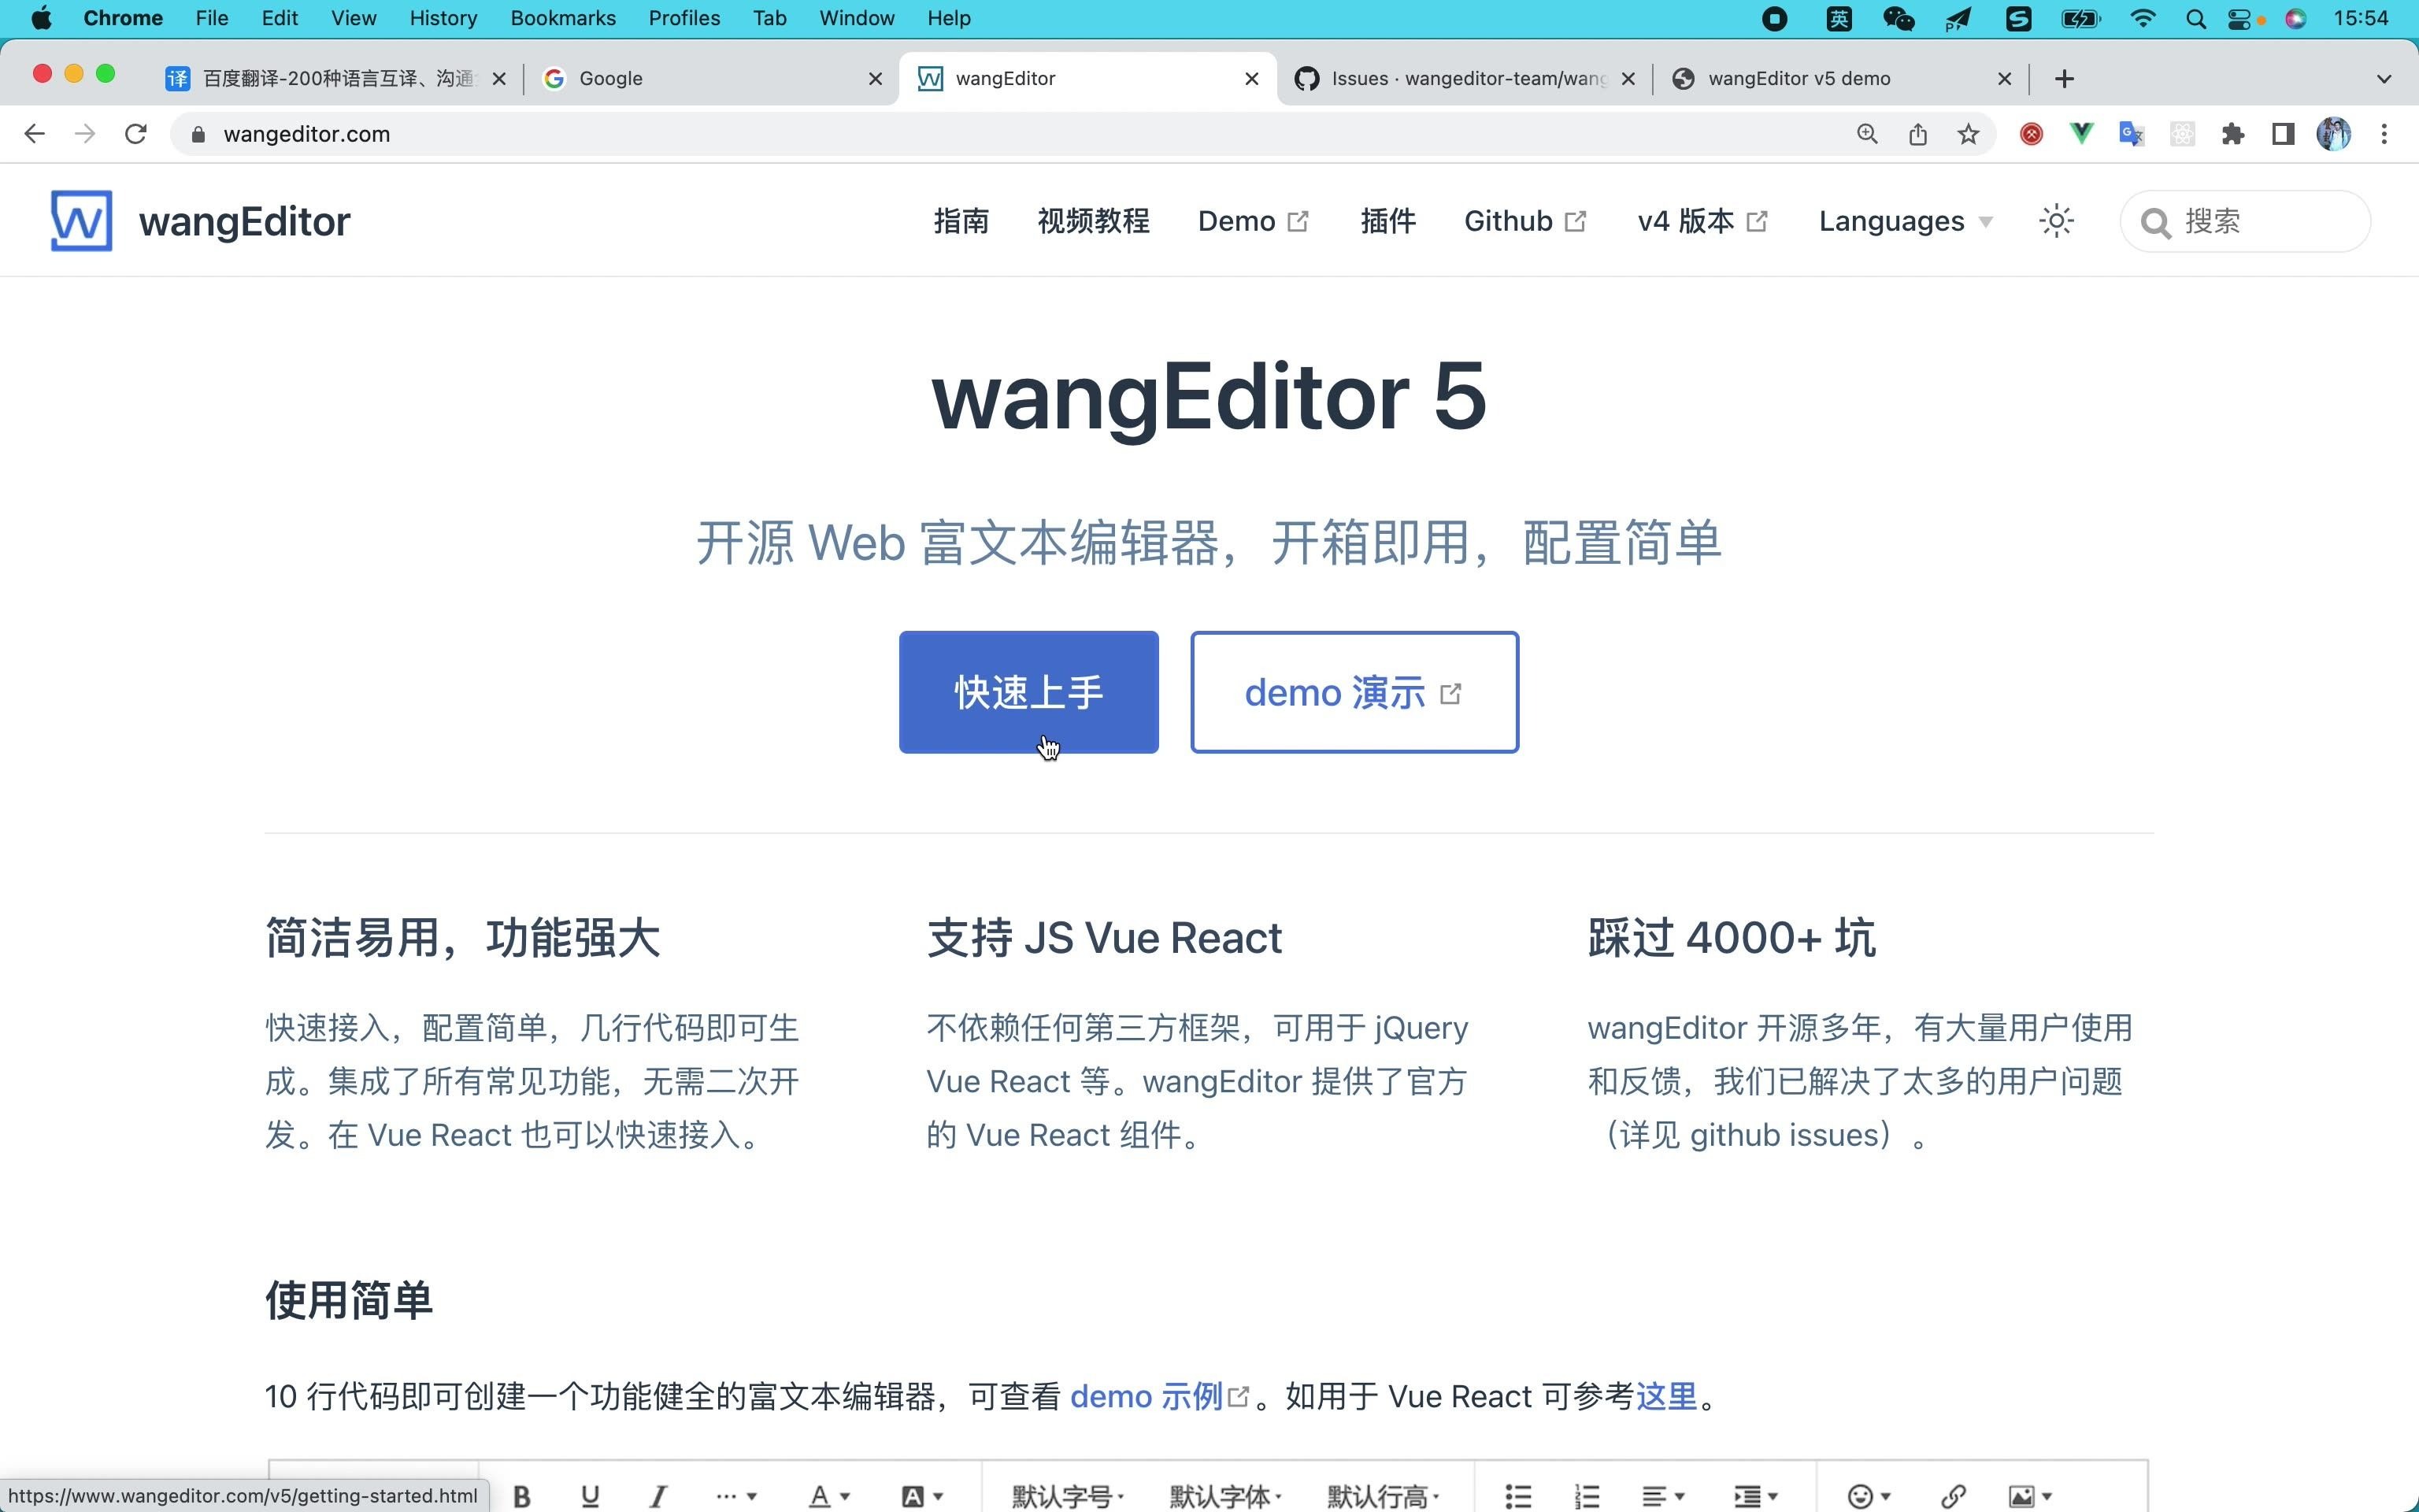Viewport: 2419px width, 1512px height.
Task: Click the 快速上手 button
Action: coord(1028,691)
